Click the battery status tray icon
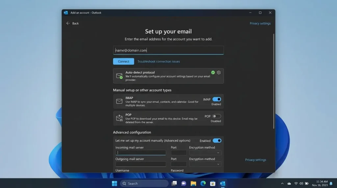This screenshot has width=337, height=188. pos(307,183)
